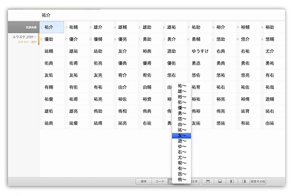Pick 邑〜 in the popup list
292x196 pixels.
[182, 174]
